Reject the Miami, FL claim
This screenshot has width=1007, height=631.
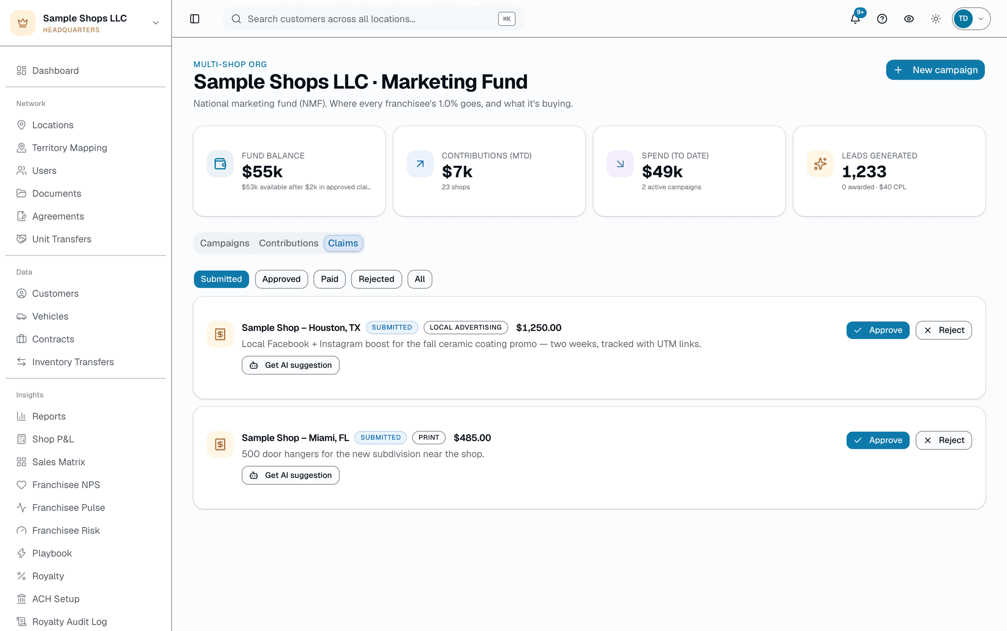coord(944,440)
